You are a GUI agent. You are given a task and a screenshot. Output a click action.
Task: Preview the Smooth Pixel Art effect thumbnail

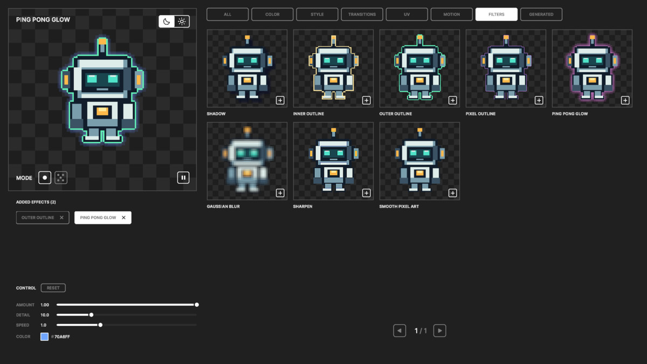point(419,161)
